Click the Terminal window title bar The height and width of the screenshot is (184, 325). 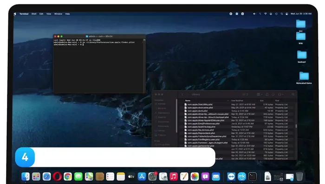pos(99,36)
